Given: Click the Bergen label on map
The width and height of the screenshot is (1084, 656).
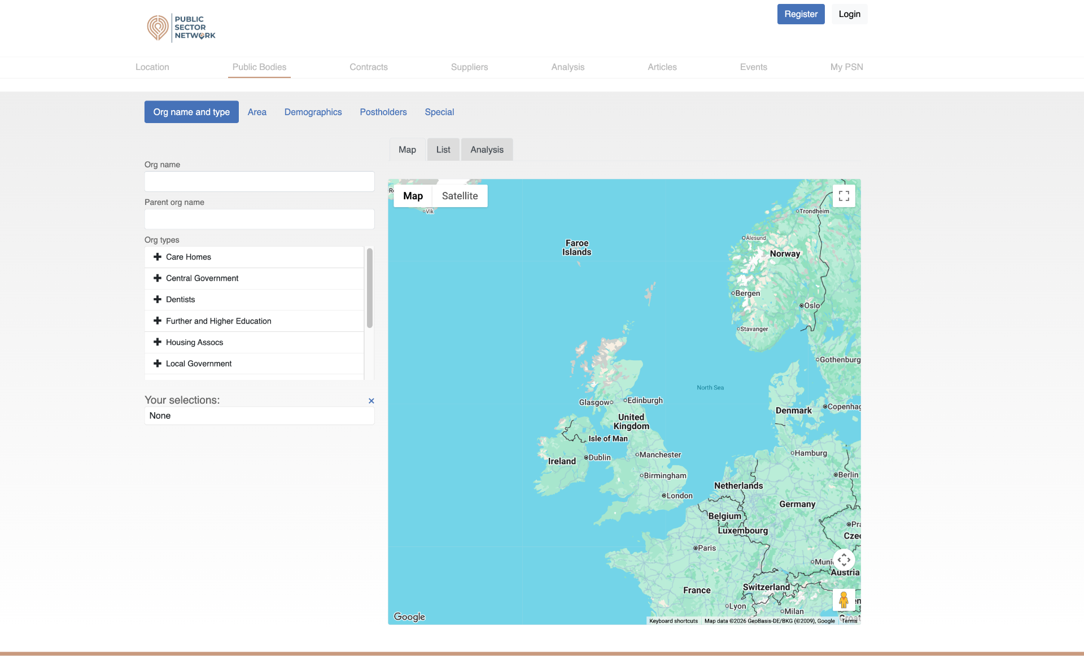Looking at the screenshot, I should 748,293.
